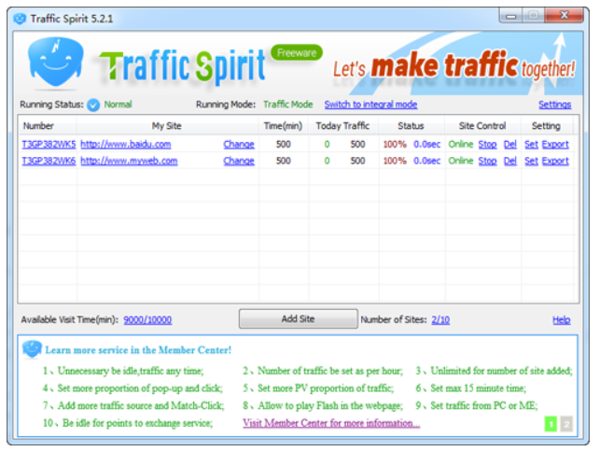Switch to integral mode
This screenshot has width=599, height=452.
tap(370, 105)
